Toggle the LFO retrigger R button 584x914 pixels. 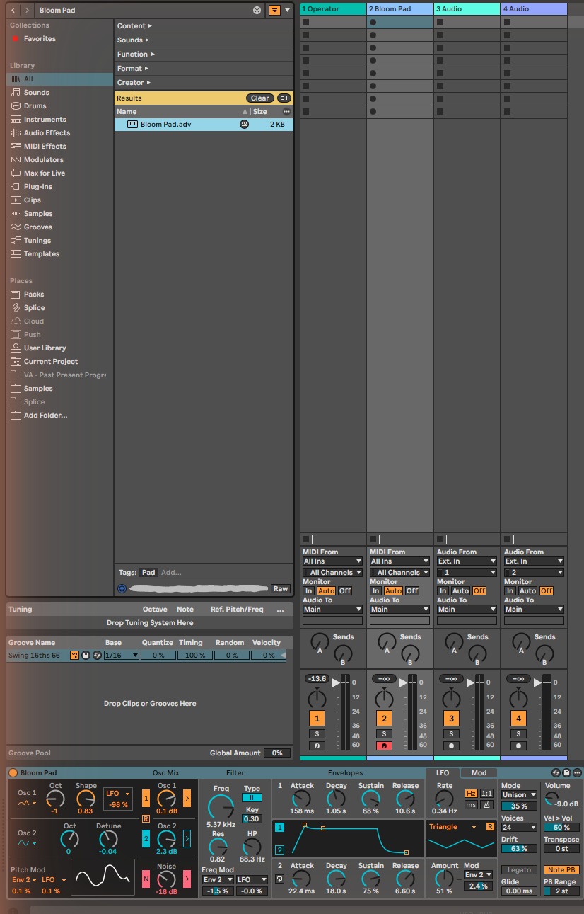click(x=490, y=827)
